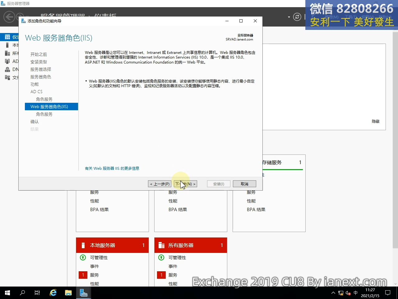Click the network icon in system tray
Viewport: 398px width, 299px height.
[341, 293]
